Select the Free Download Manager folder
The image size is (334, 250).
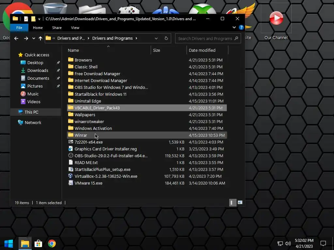click(x=147, y=74)
